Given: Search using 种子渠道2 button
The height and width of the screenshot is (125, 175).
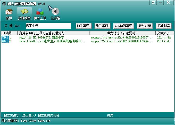Looking at the screenshot, I should point(102,26).
